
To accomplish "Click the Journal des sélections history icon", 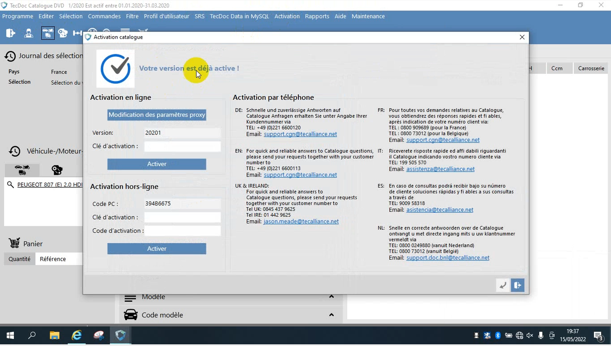I will (10, 56).
